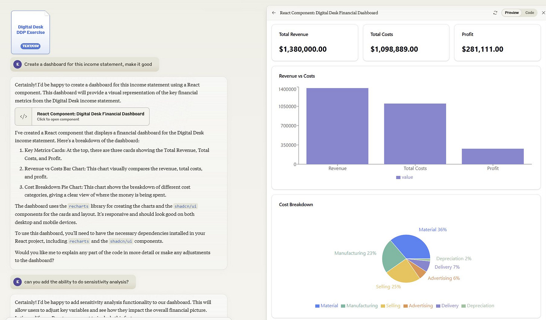
Task: Open React Component Digital Desk Financial Dashboard card
Action: point(82,117)
